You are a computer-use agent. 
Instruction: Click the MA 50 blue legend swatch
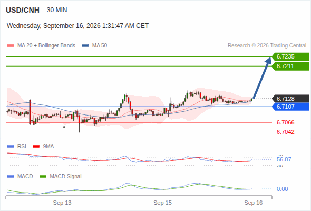pyautogui.click(x=85, y=46)
